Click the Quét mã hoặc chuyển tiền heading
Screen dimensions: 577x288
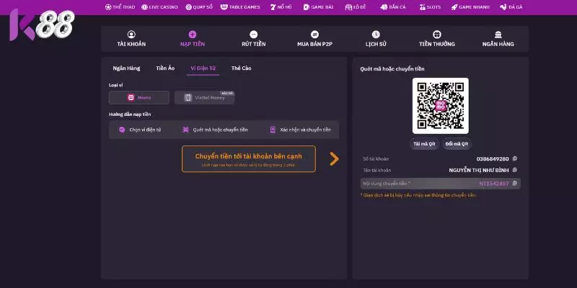(392, 68)
